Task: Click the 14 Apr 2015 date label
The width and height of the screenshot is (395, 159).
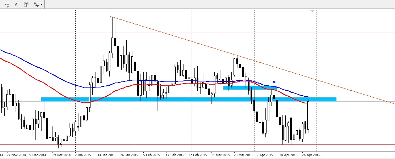Action: (288, 155)
